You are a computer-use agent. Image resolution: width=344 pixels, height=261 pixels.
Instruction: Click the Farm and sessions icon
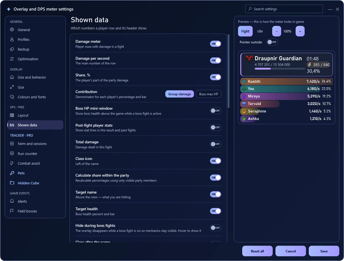point(12,144)
